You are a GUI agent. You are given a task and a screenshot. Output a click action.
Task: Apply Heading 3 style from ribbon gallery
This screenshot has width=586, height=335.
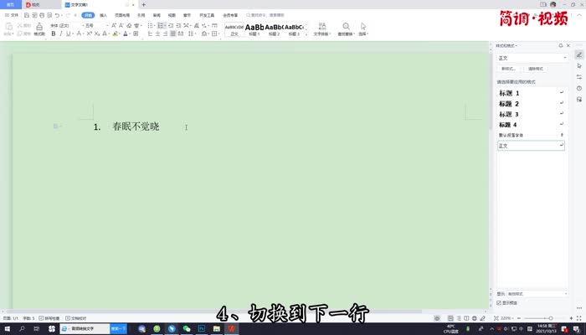pos(294,29)
